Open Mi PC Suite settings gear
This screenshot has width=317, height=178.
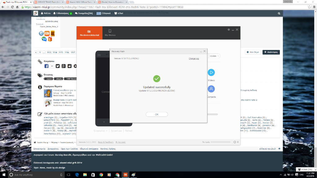click(x=229, y=30)
